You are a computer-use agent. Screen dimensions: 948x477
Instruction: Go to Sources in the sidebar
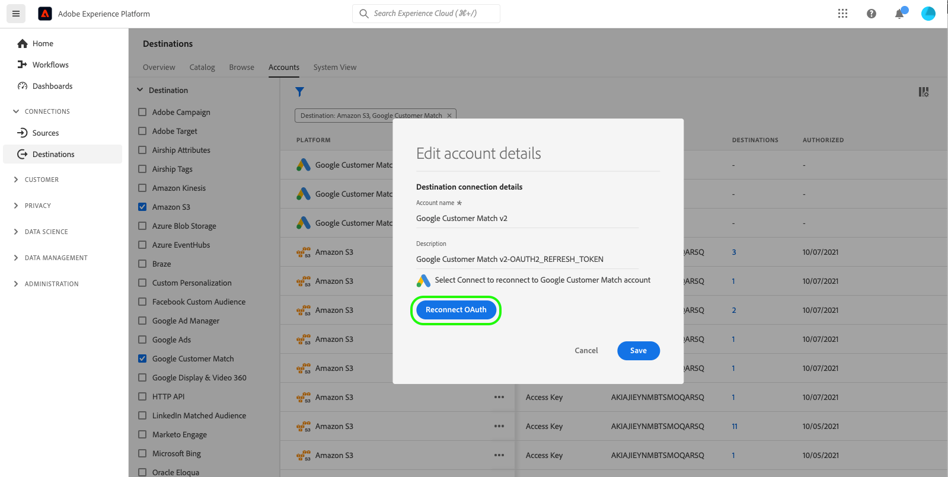[46, 133]
